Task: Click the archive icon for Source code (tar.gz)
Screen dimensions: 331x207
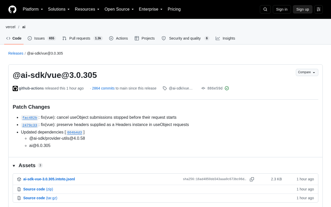Action: click(19, 198)
